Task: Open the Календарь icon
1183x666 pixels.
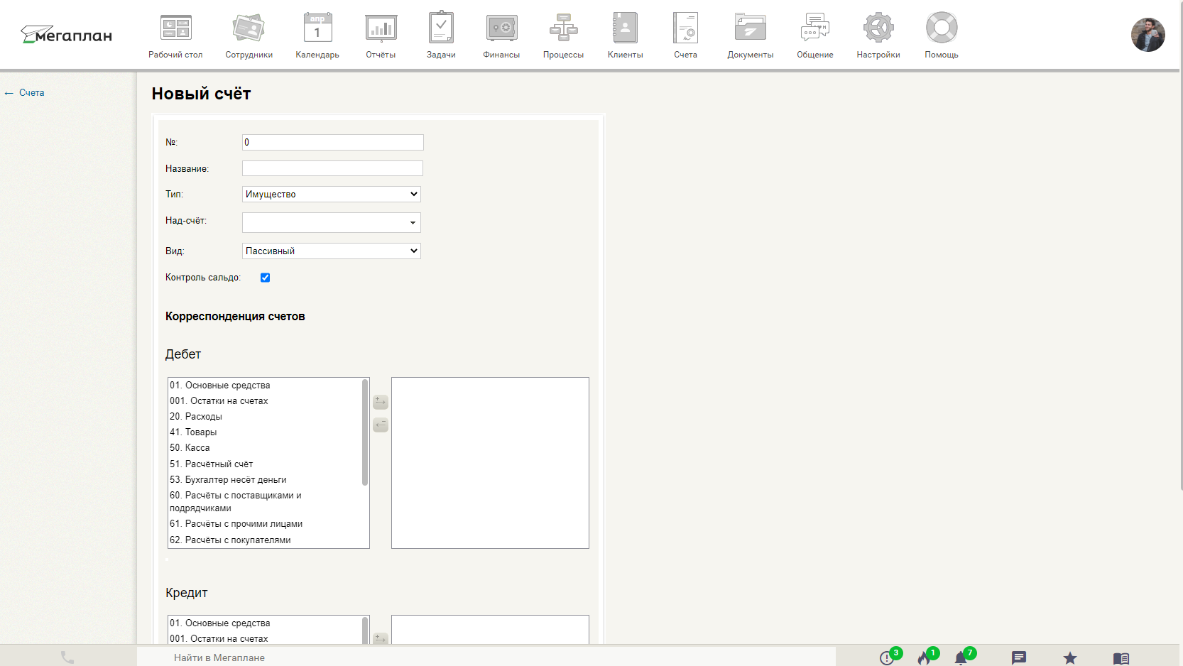Action: pos(317,29)
